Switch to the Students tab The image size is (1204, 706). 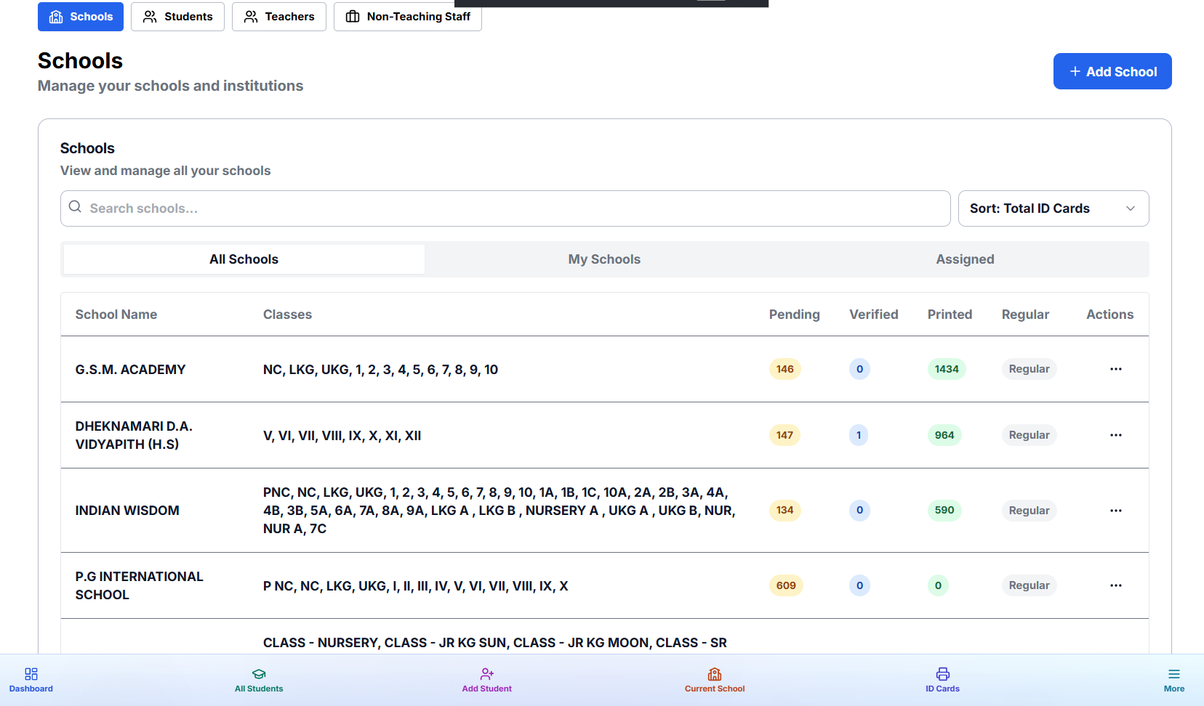coord(177,17)
